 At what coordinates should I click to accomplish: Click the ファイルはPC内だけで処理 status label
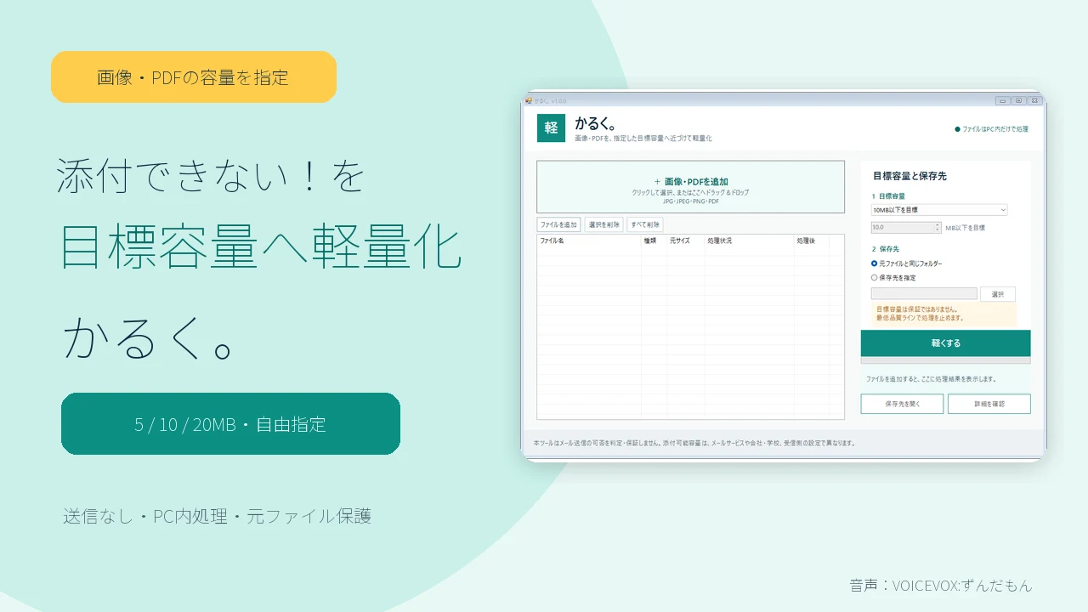coord(991,129)
